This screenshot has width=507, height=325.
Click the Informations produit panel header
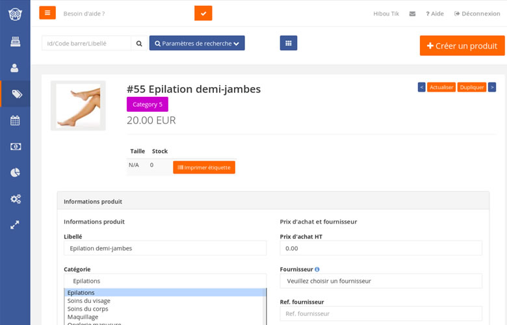273,201
